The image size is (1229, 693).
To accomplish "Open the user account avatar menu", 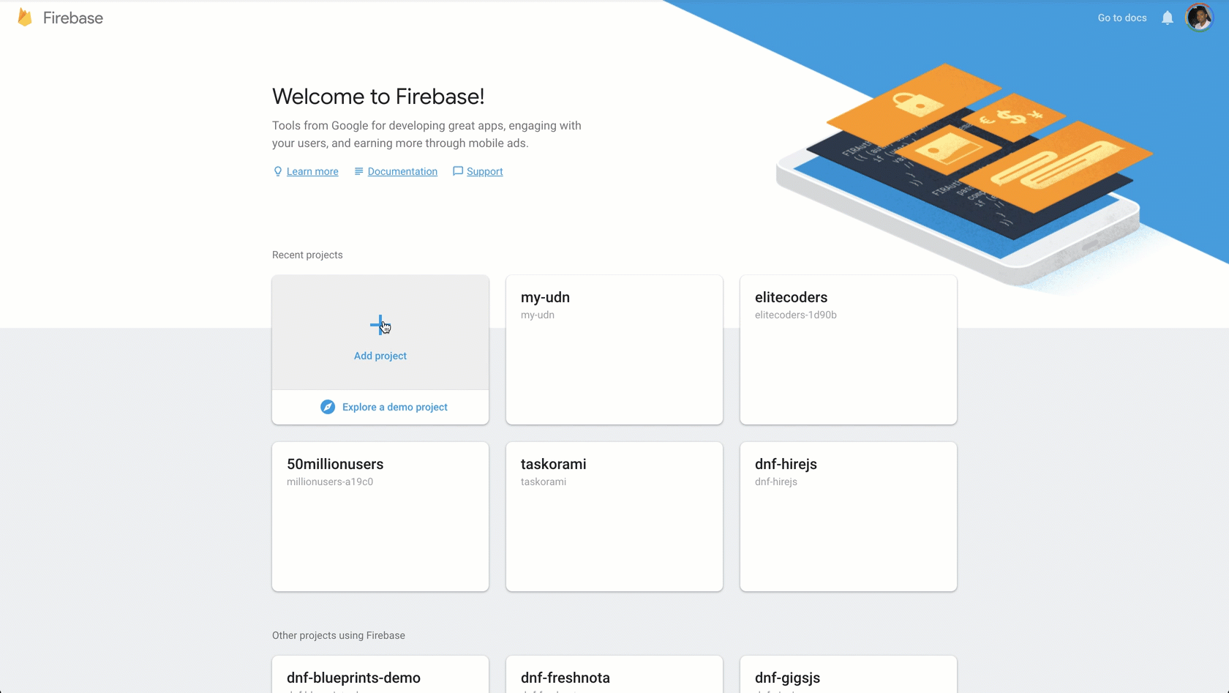I will (1200, 18).
